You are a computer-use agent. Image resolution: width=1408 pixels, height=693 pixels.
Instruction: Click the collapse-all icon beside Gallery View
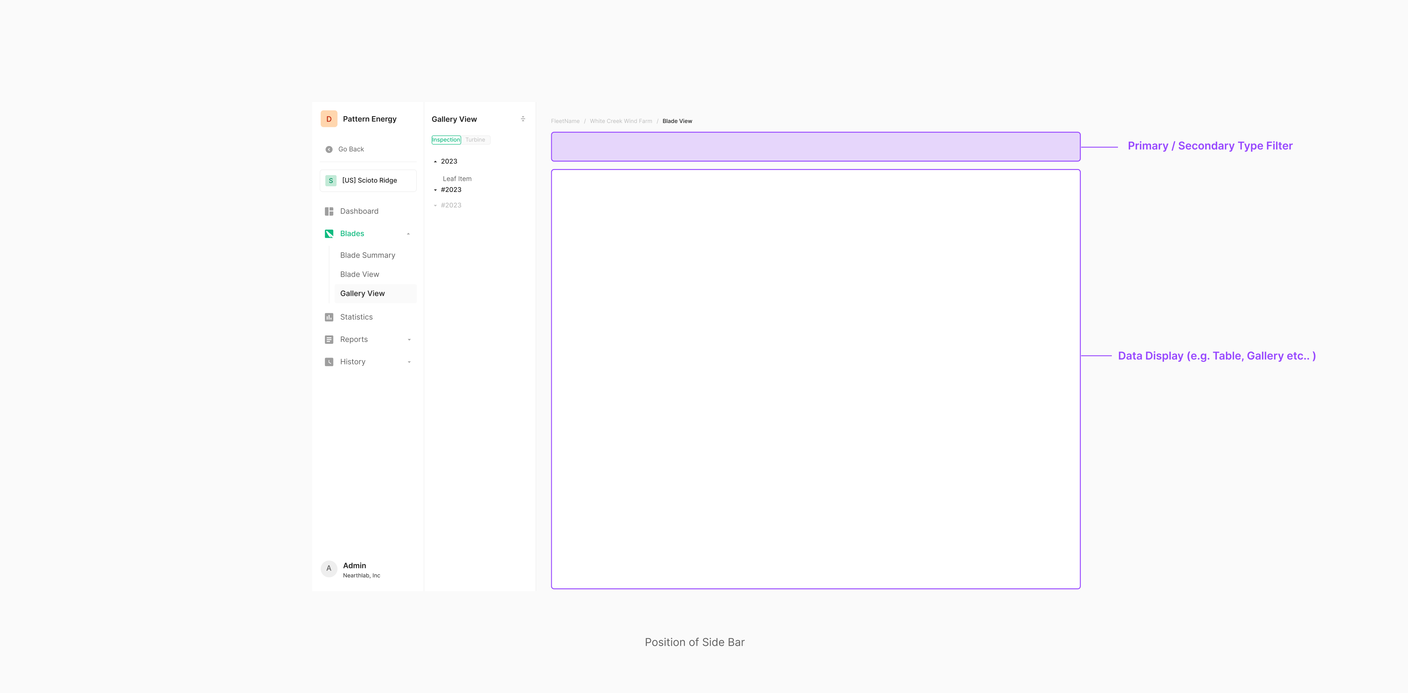click(x=523, y=119)
